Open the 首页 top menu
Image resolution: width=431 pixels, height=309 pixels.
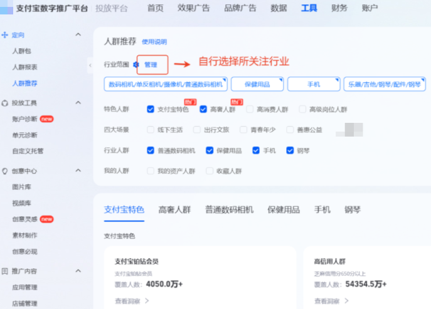click(x=156, y=8)
